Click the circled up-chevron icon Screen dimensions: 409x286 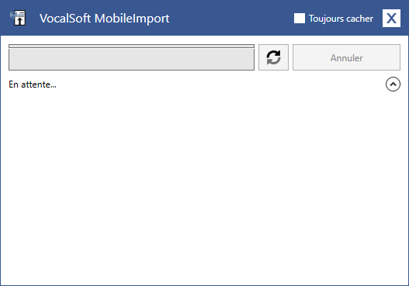[393, 84]
